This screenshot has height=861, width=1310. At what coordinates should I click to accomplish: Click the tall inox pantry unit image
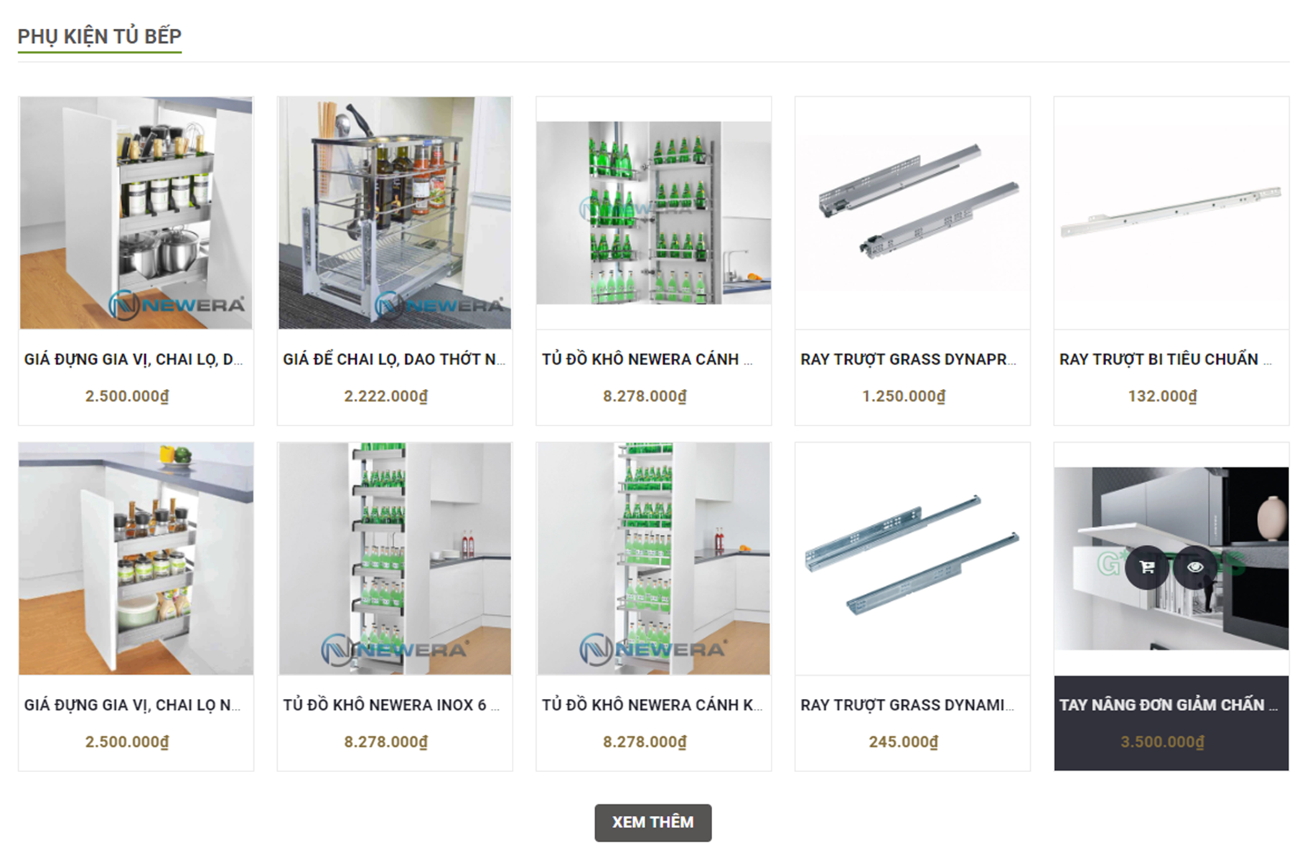395,559
